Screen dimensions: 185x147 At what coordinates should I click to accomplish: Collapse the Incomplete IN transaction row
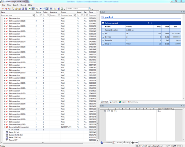click(x=5, y=127)
